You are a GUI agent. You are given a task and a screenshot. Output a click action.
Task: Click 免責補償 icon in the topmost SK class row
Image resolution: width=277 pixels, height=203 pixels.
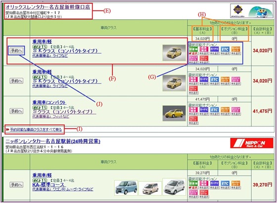click(x=204, y=49)
